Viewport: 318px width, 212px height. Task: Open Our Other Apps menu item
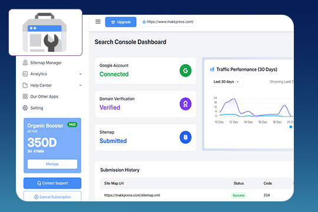[44, 97]
